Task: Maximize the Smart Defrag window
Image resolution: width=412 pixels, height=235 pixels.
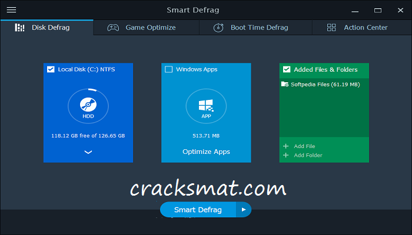Action: pos(378,10)
